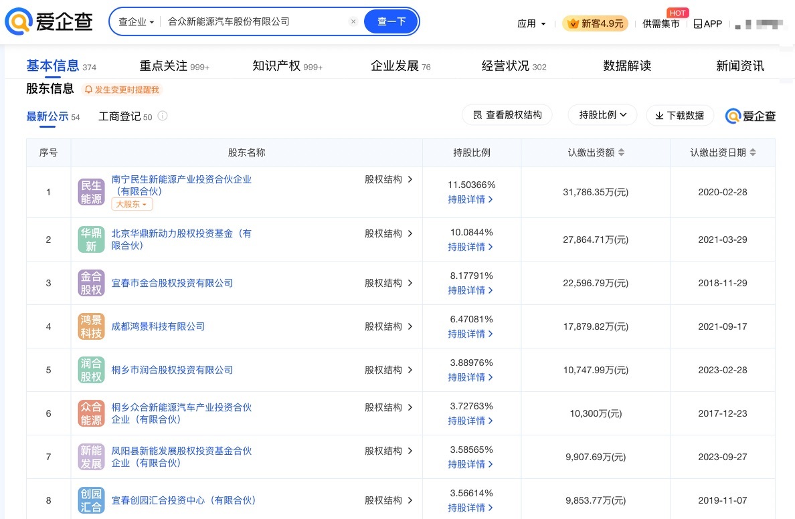Image resolution: width=795 pixels, height=519 pixels.
Task: Expand 股权结构 for 宜春创园汇合 row
Action: (x=388, y=500)
